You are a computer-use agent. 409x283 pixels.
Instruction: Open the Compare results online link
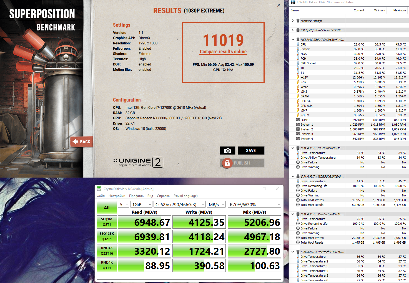(223, 52)
